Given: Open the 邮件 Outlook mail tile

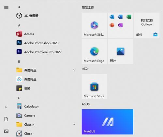Looking at the screenshot, I should coord(147,25).
